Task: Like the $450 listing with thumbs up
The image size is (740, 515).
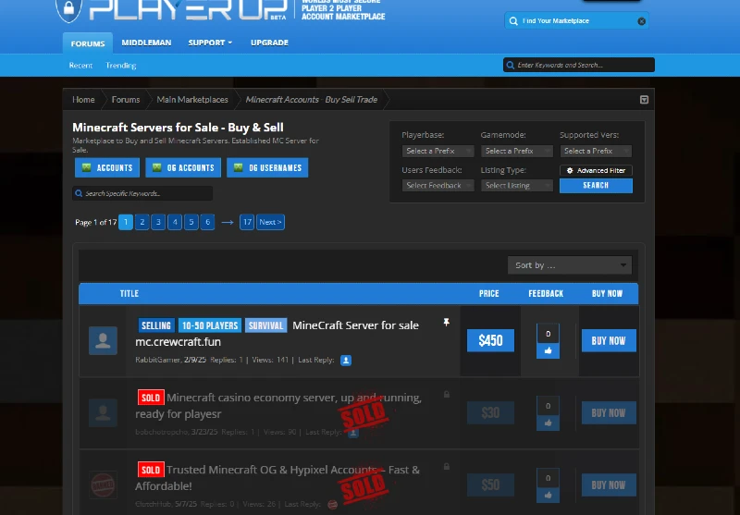Action: [548, 350]
